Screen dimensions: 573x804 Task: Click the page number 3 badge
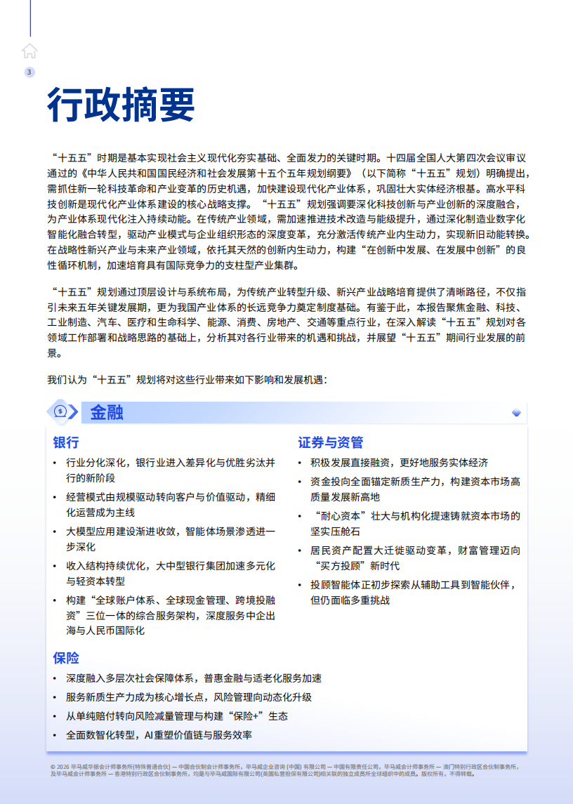[29, 72]
